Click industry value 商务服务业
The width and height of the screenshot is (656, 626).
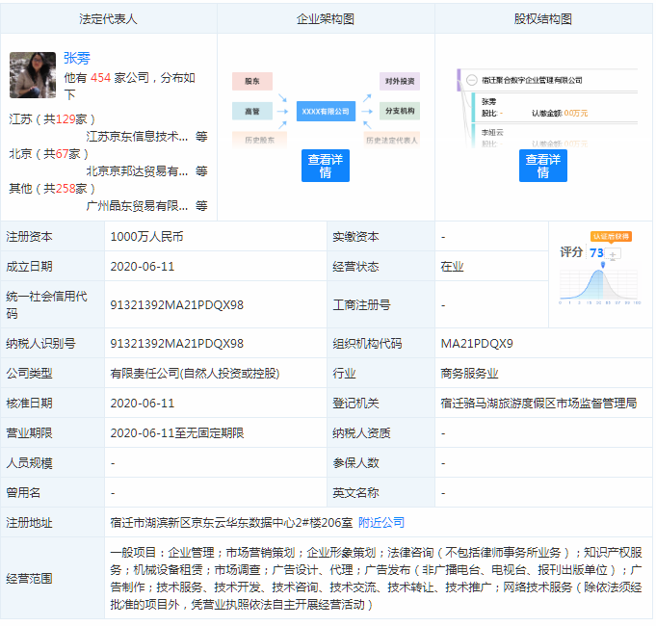(469, 374)
